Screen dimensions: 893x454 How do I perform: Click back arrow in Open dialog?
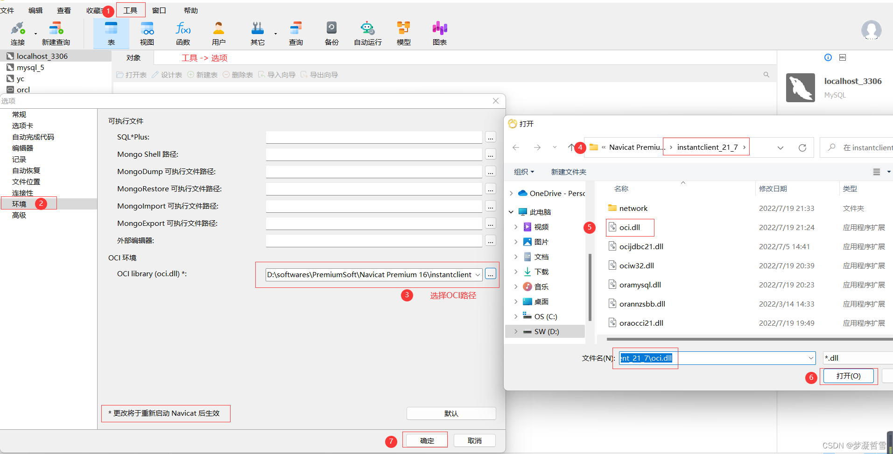tap(516, 147)
